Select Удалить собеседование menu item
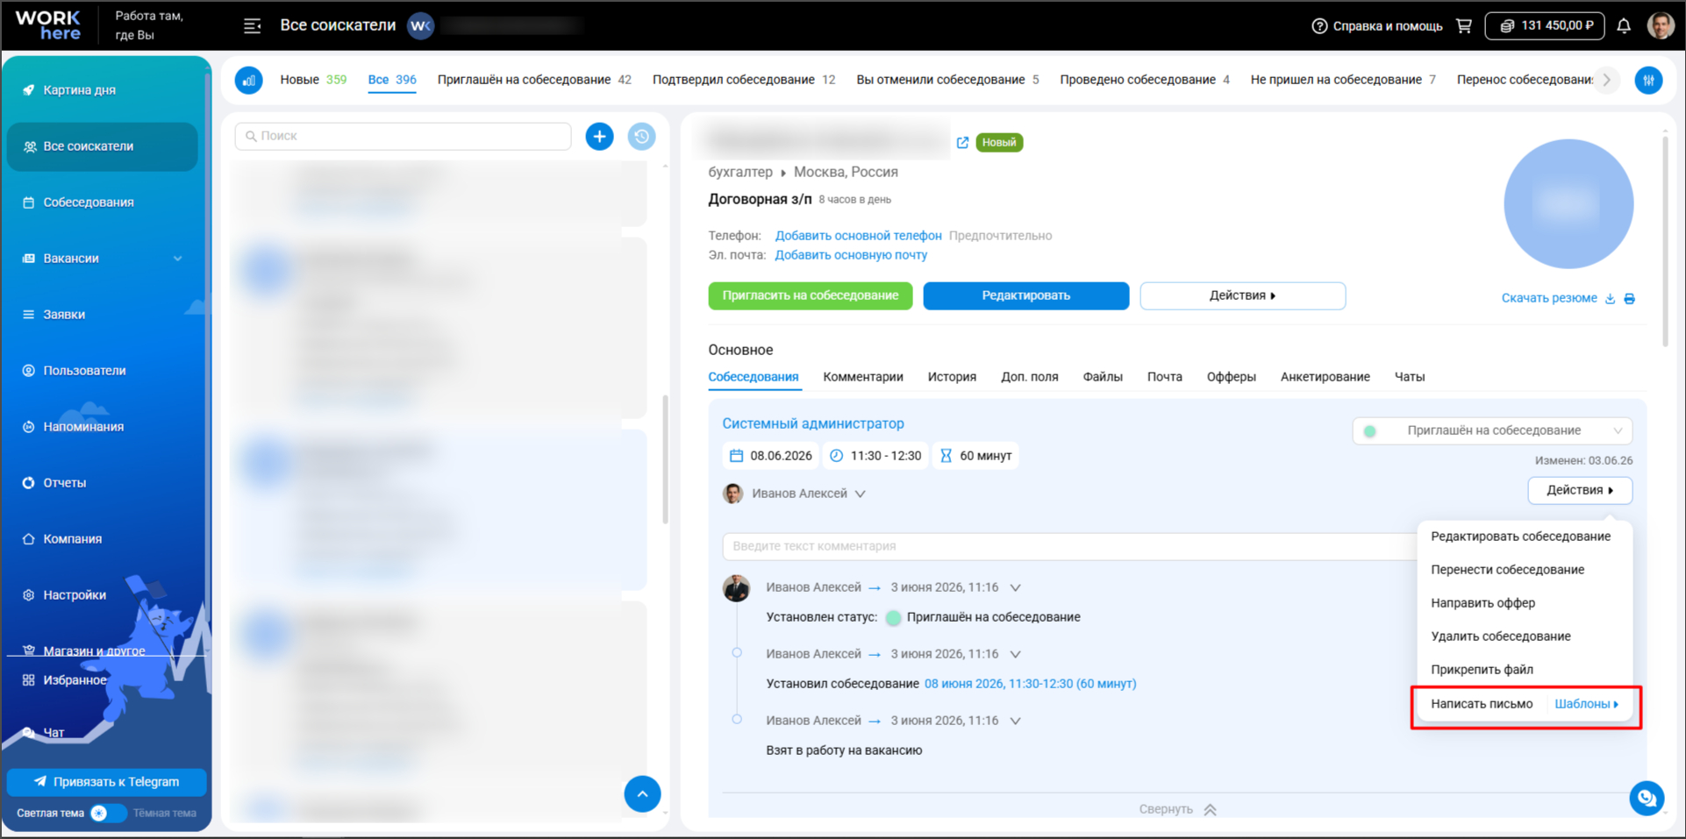The height and width of the screenshot is (839, 1686). click(1500, 636)
